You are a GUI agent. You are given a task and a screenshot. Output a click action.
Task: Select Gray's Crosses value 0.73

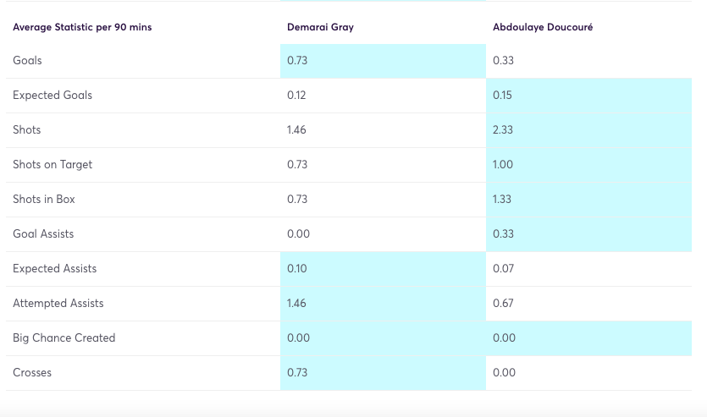297,372
